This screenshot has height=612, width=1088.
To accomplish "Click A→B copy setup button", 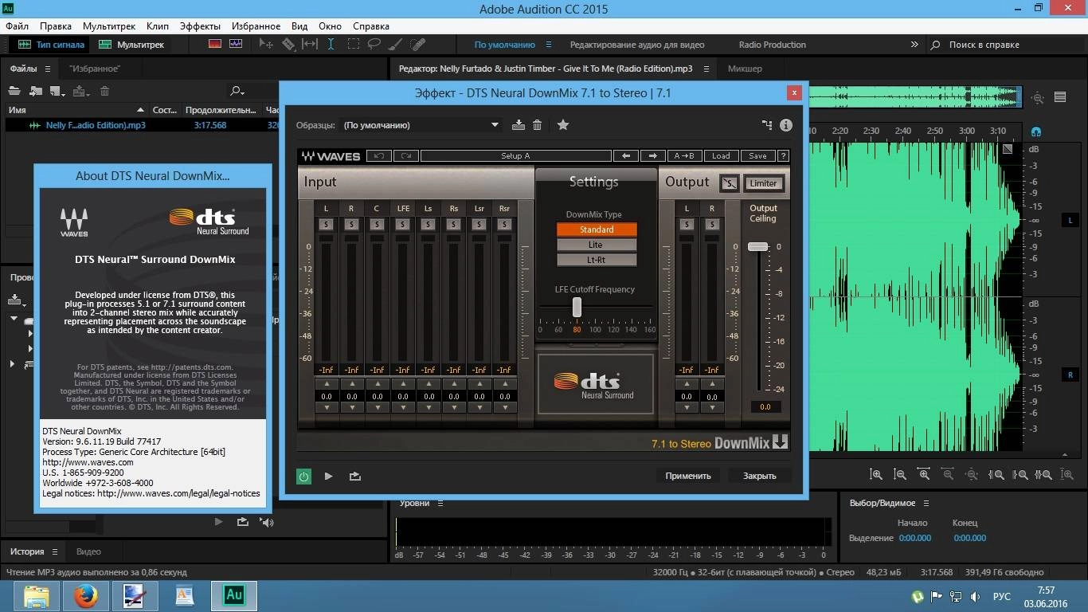I will point(684,156).
